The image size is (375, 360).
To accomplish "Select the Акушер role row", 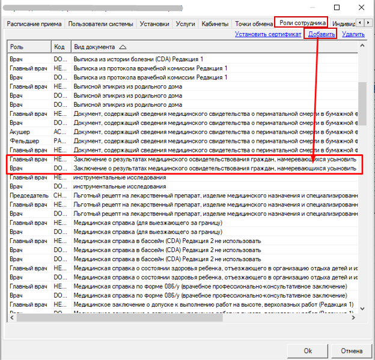I will (x=183, y=132).
